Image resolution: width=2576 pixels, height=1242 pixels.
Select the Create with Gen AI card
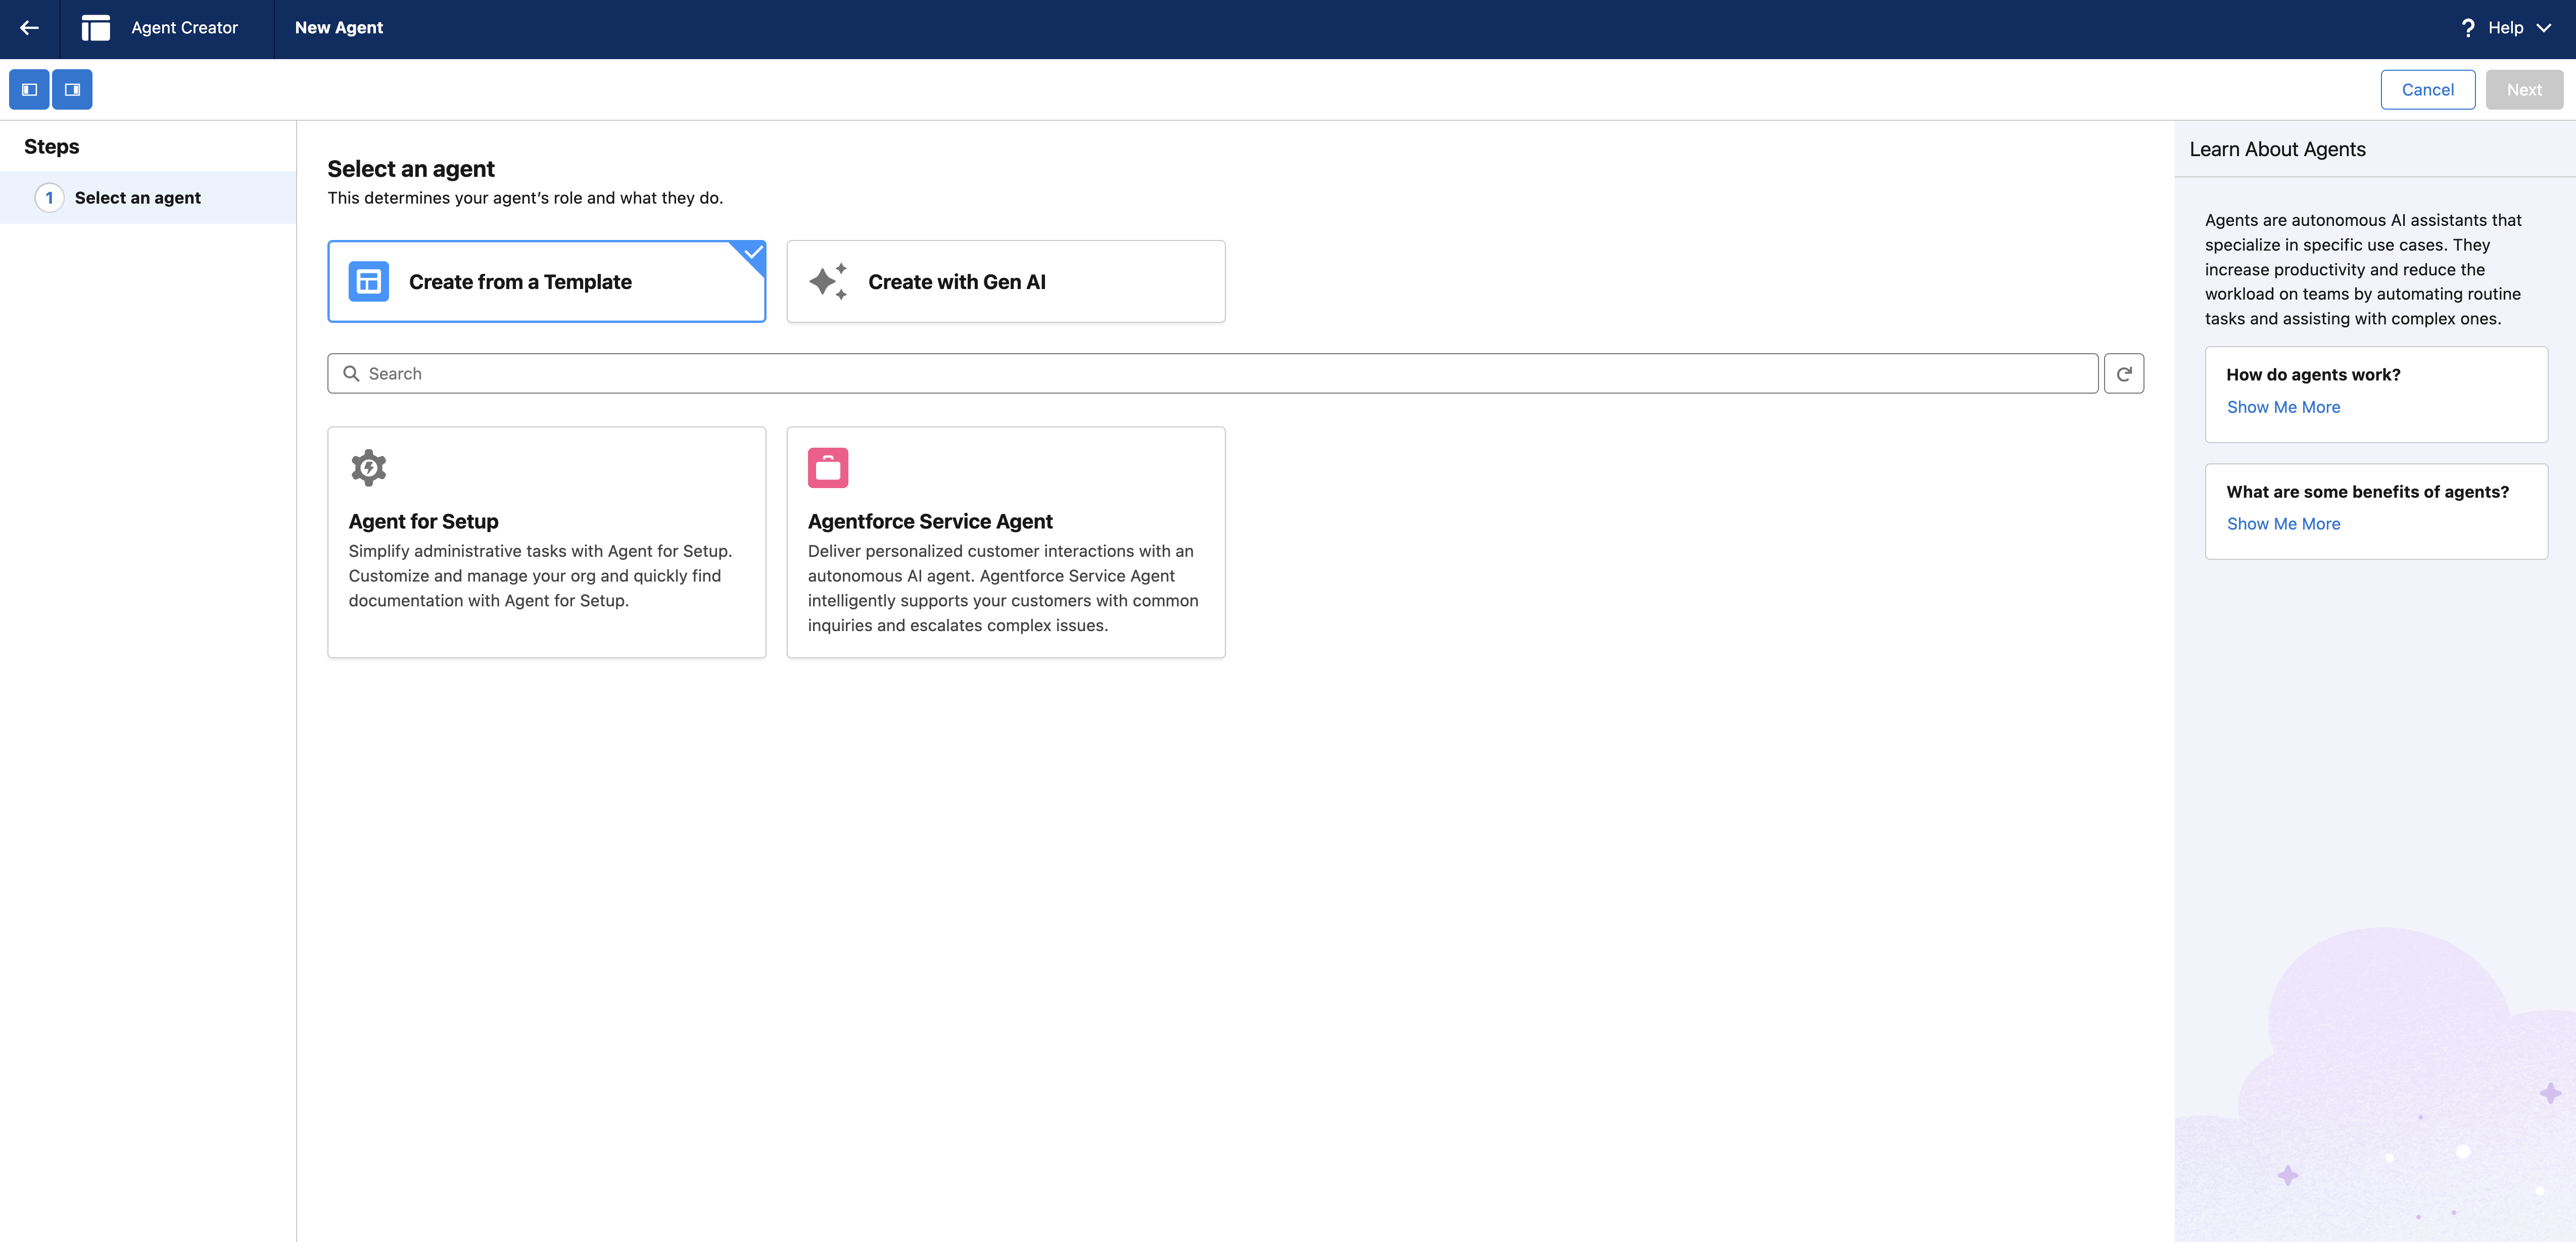tap(1005, 282)
